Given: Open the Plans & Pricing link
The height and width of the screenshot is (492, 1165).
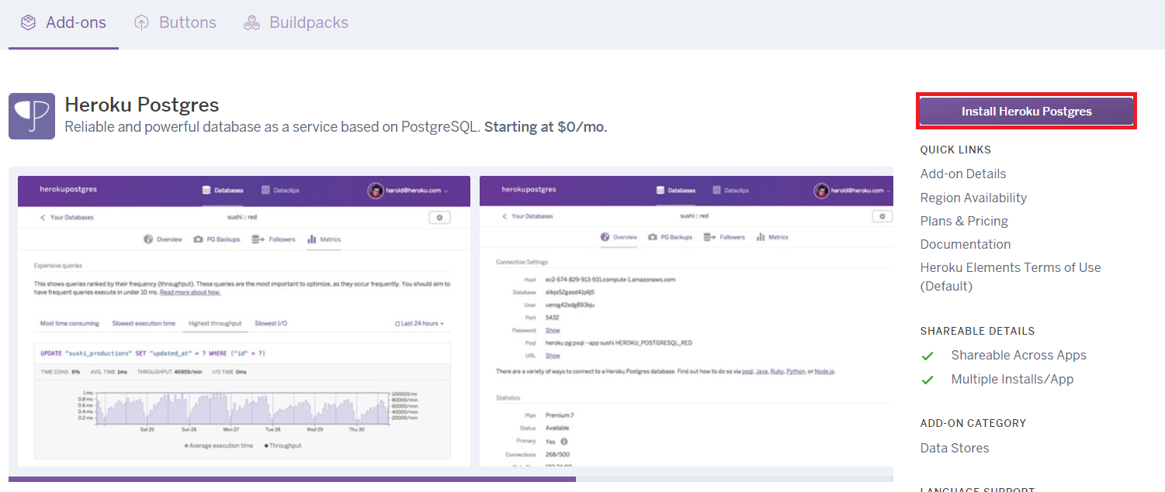Looking at the screenshot, I should click(x=964, y=221).
